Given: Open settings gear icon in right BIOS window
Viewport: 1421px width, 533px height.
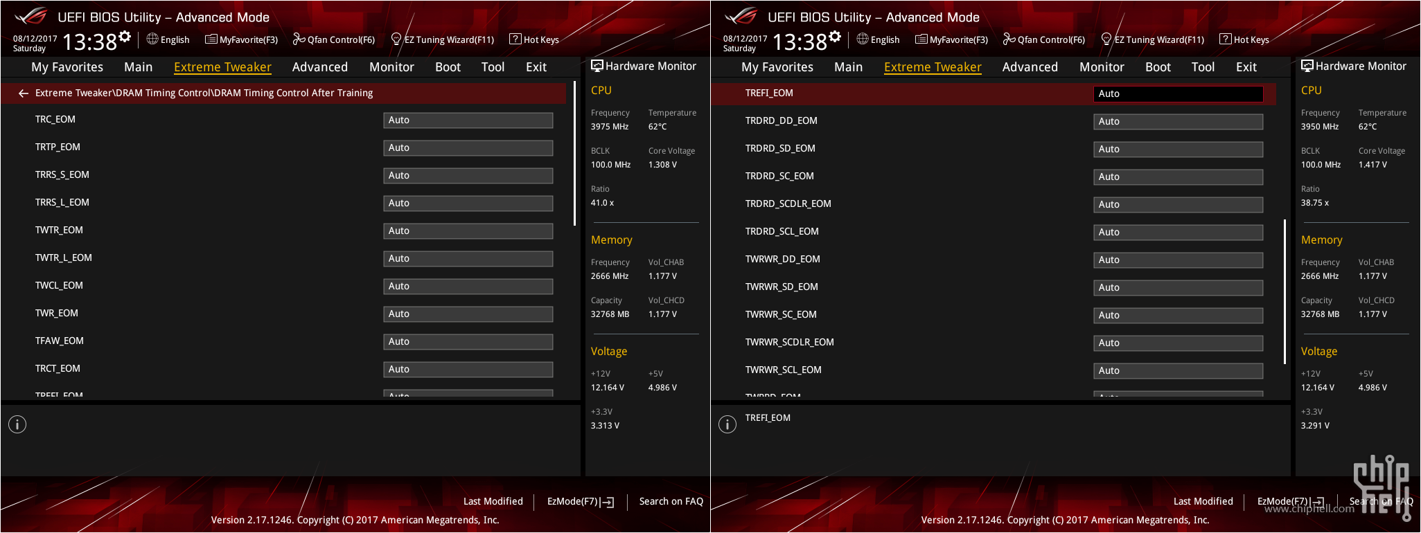Looking at the screenshot, I should click(835, 37).
